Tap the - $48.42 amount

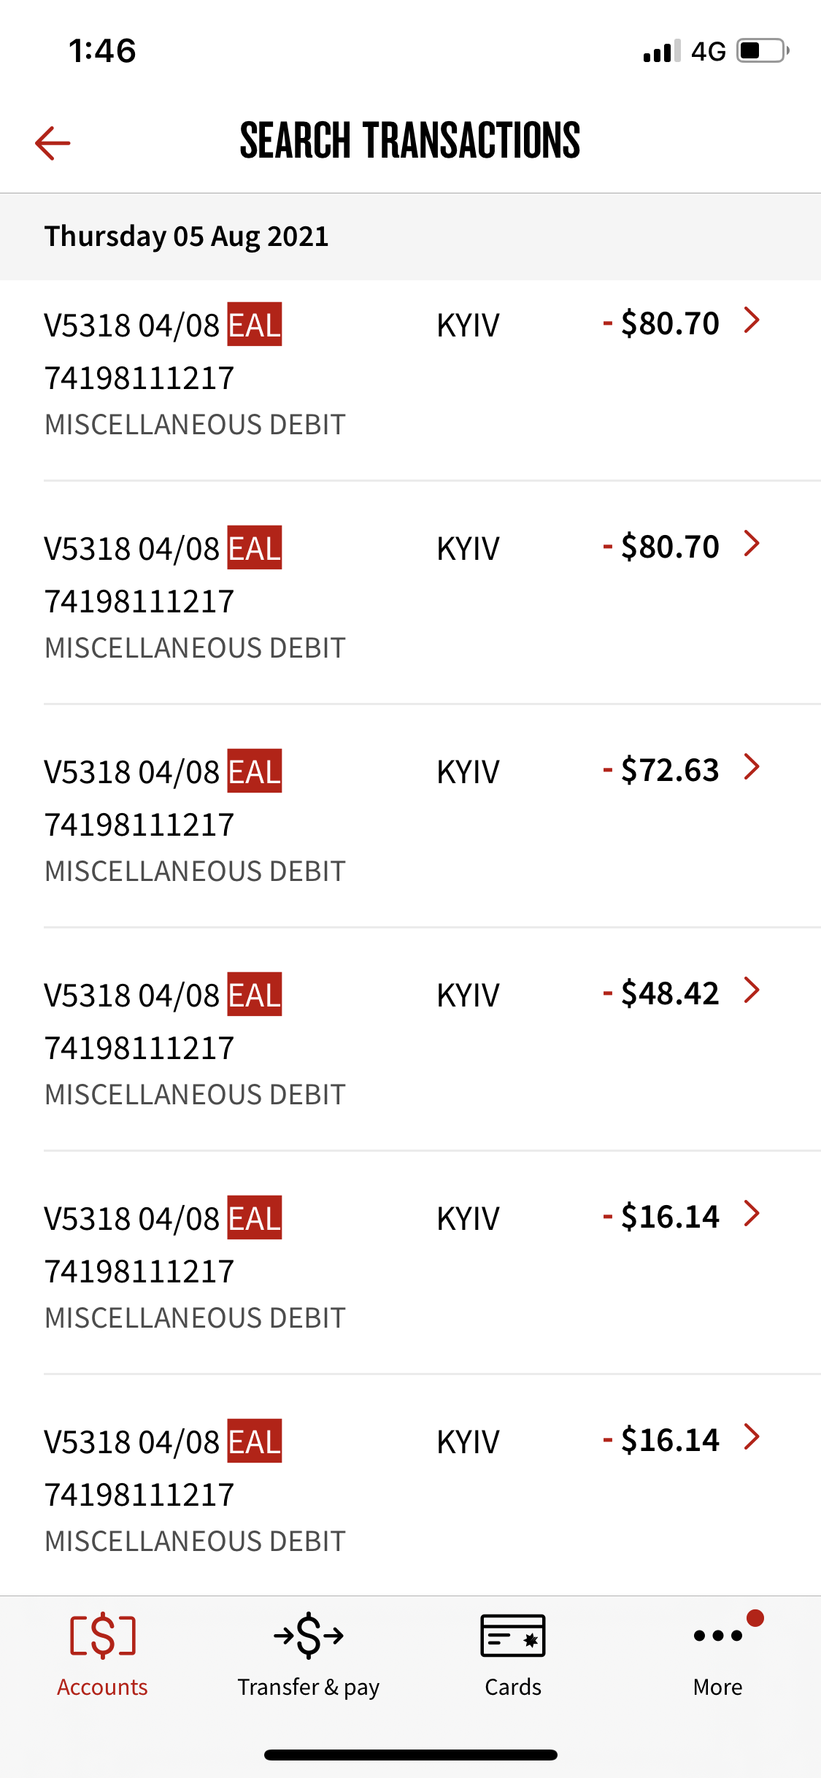coord(661,993)
